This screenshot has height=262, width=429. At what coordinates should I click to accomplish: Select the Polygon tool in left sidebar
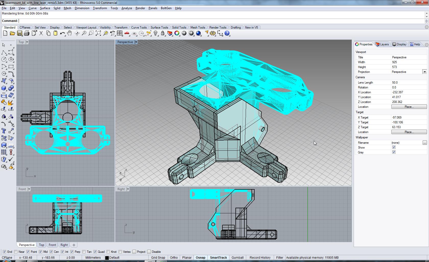(x=4, y=74)
